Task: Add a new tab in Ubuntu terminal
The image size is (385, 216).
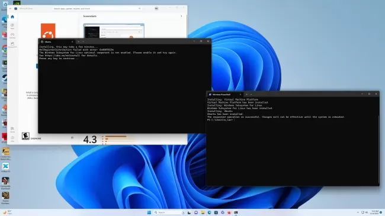Action: (79, 42)
